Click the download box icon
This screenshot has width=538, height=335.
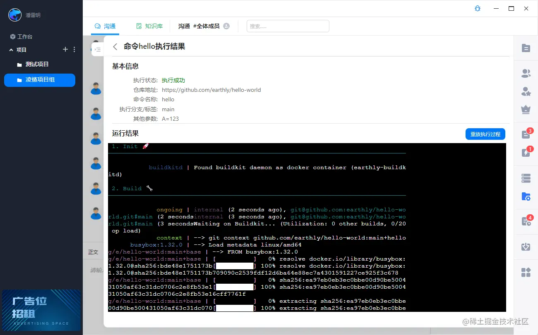(x=526, y=247)
